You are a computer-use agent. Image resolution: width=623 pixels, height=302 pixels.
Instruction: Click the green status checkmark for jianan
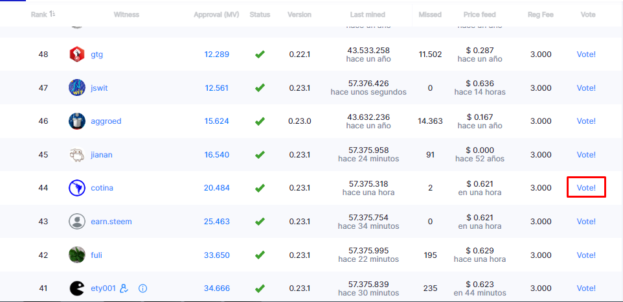[x=260, y=155]
